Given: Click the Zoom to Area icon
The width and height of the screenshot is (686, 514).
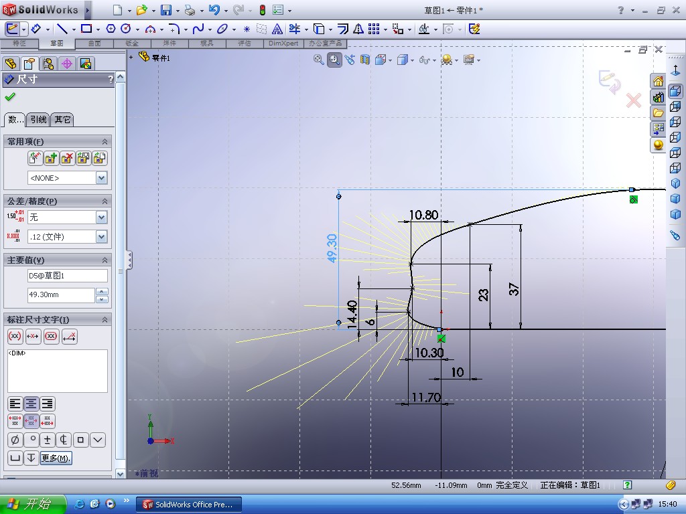Looking at the screenshot, I should pyautogui.click(x=334, y=60).
